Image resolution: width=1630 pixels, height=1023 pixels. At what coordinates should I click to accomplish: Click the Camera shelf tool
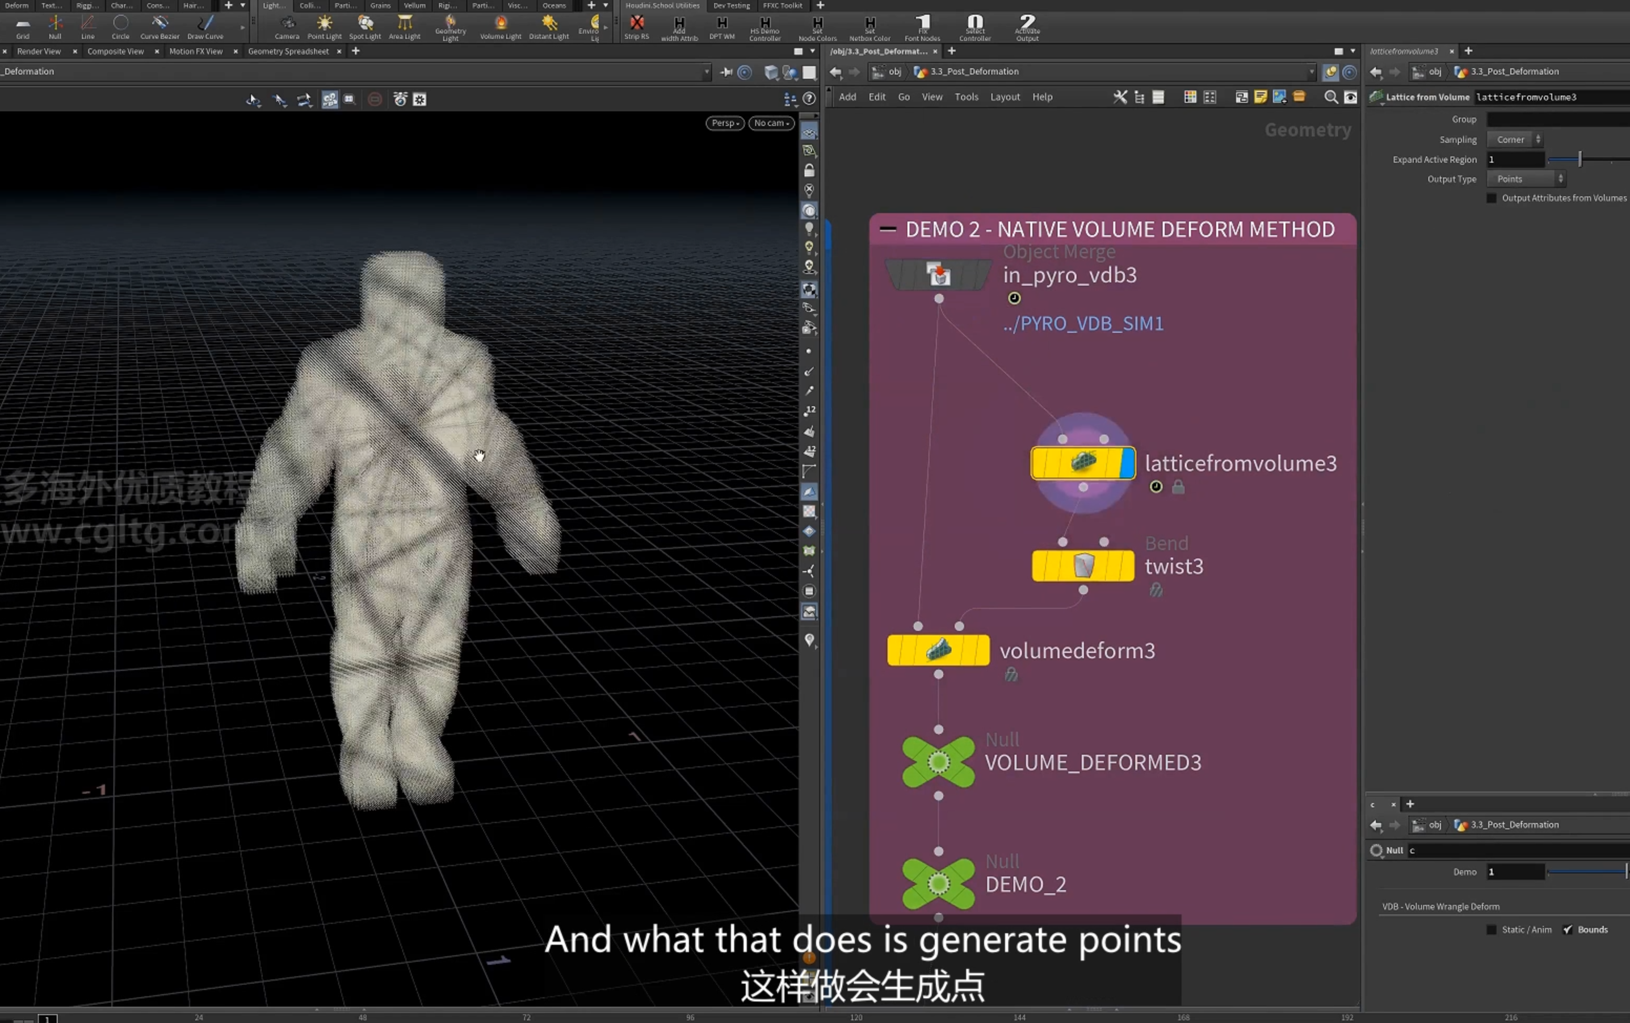pyautogui.click(x=287, y=27)
